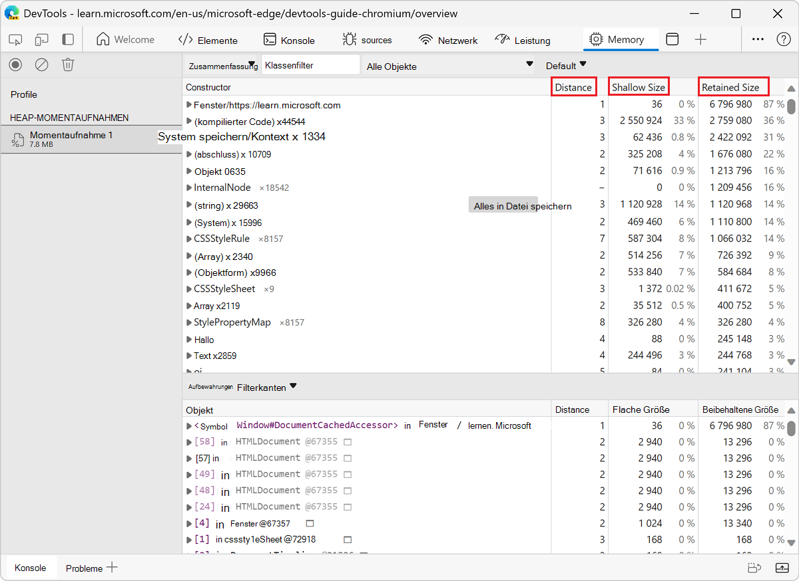The height and width of the screenshot is (581, 799).
Task: Click the clear all profiles icon
Action: click(42, 64)
